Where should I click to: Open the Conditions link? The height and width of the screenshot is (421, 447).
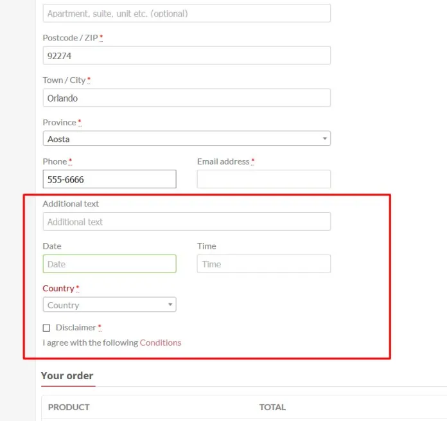click(x=161, y=343)
